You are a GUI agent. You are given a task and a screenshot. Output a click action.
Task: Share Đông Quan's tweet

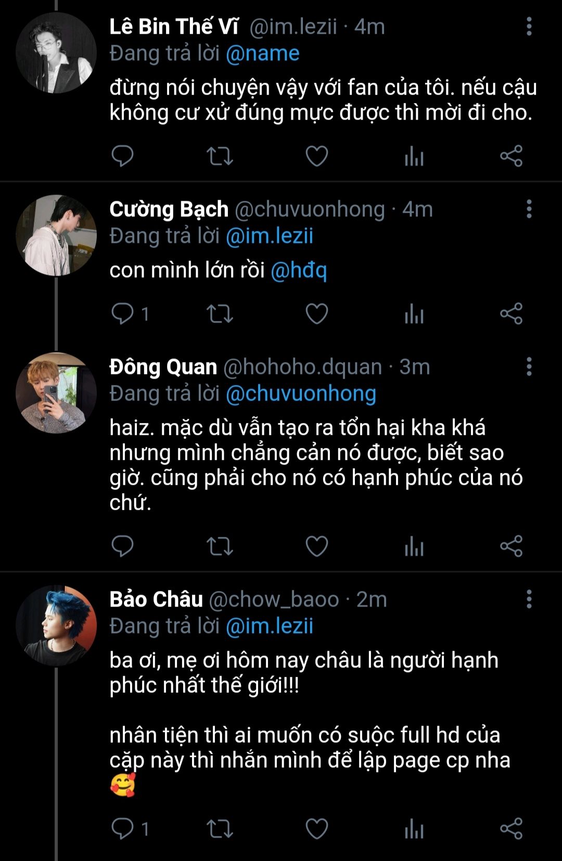click(x=511, y=546)
